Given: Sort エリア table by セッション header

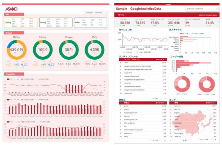Looking at the screenshot, I should [x=211, y=103].
